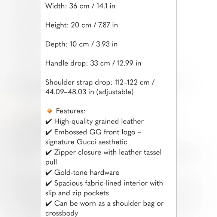Click the orange diamond Features icon
The width and height of the screenshot is (217, 217).
[49, 111]
